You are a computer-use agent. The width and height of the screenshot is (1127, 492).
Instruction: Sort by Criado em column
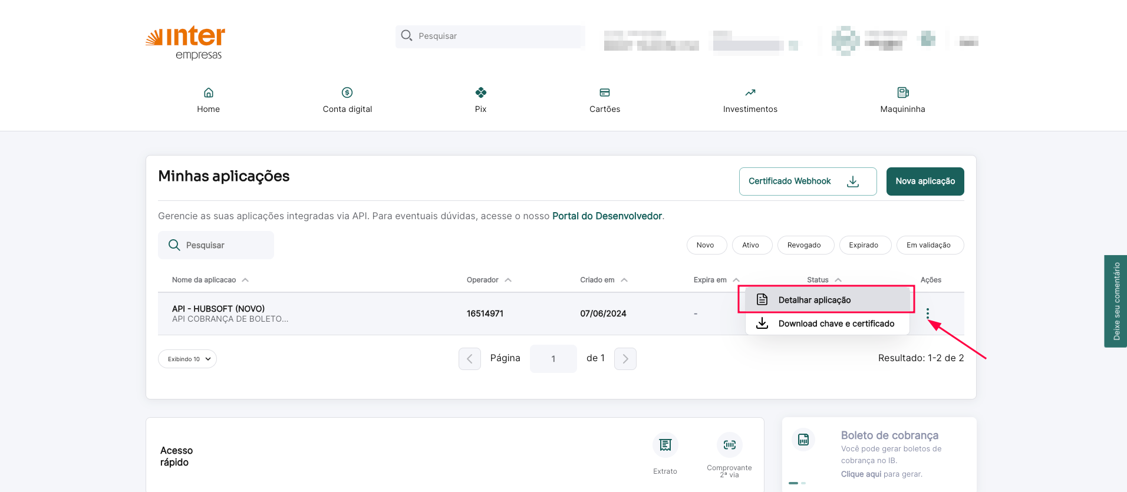604,280
